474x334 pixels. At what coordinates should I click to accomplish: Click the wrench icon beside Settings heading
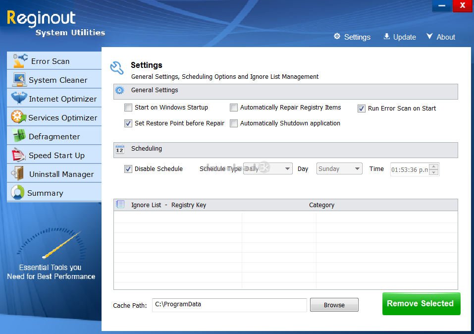coord(117,68)
